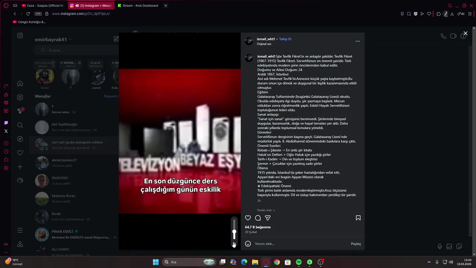The image size is (476, 268).
Task: Adjust the video volume slider
Action: [x=234, y=229]
